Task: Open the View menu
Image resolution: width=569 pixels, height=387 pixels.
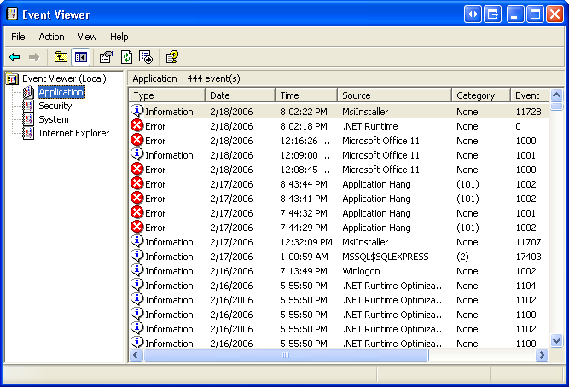Action: 87,37
